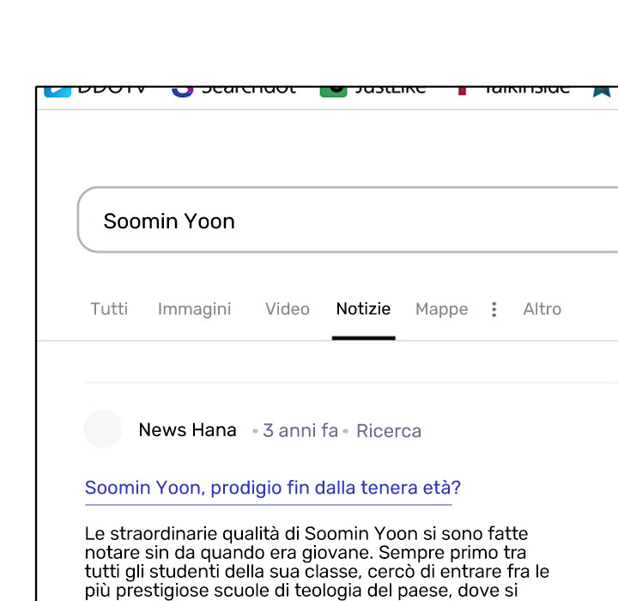
Task: Click the star icon in bookmarks bar
Action: 602,90
